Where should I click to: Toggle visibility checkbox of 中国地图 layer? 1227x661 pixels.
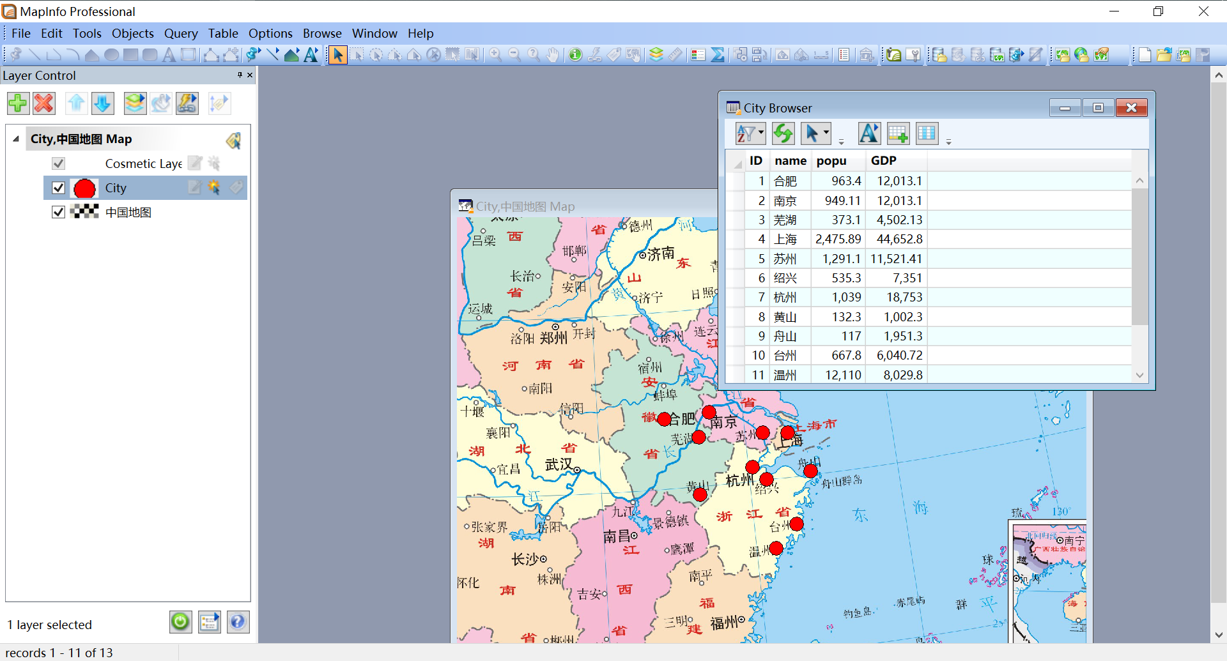[x=58, y=212]
